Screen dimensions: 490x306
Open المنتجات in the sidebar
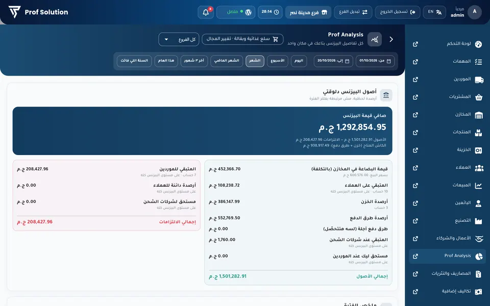click(448, 133)
